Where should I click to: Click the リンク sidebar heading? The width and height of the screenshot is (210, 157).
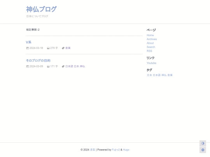pyautogui.click(x=150, y=58)
